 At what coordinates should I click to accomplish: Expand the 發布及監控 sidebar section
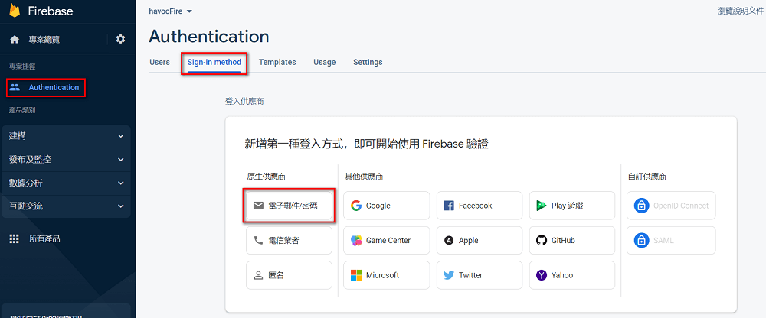point(66,160)
